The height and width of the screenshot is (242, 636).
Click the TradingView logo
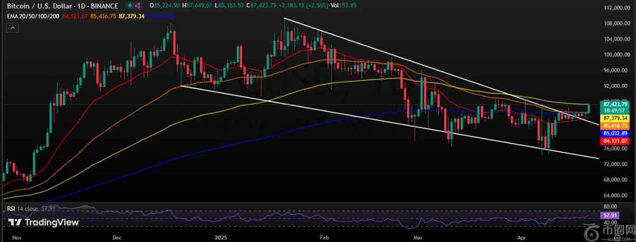click(x=43, y=223)
